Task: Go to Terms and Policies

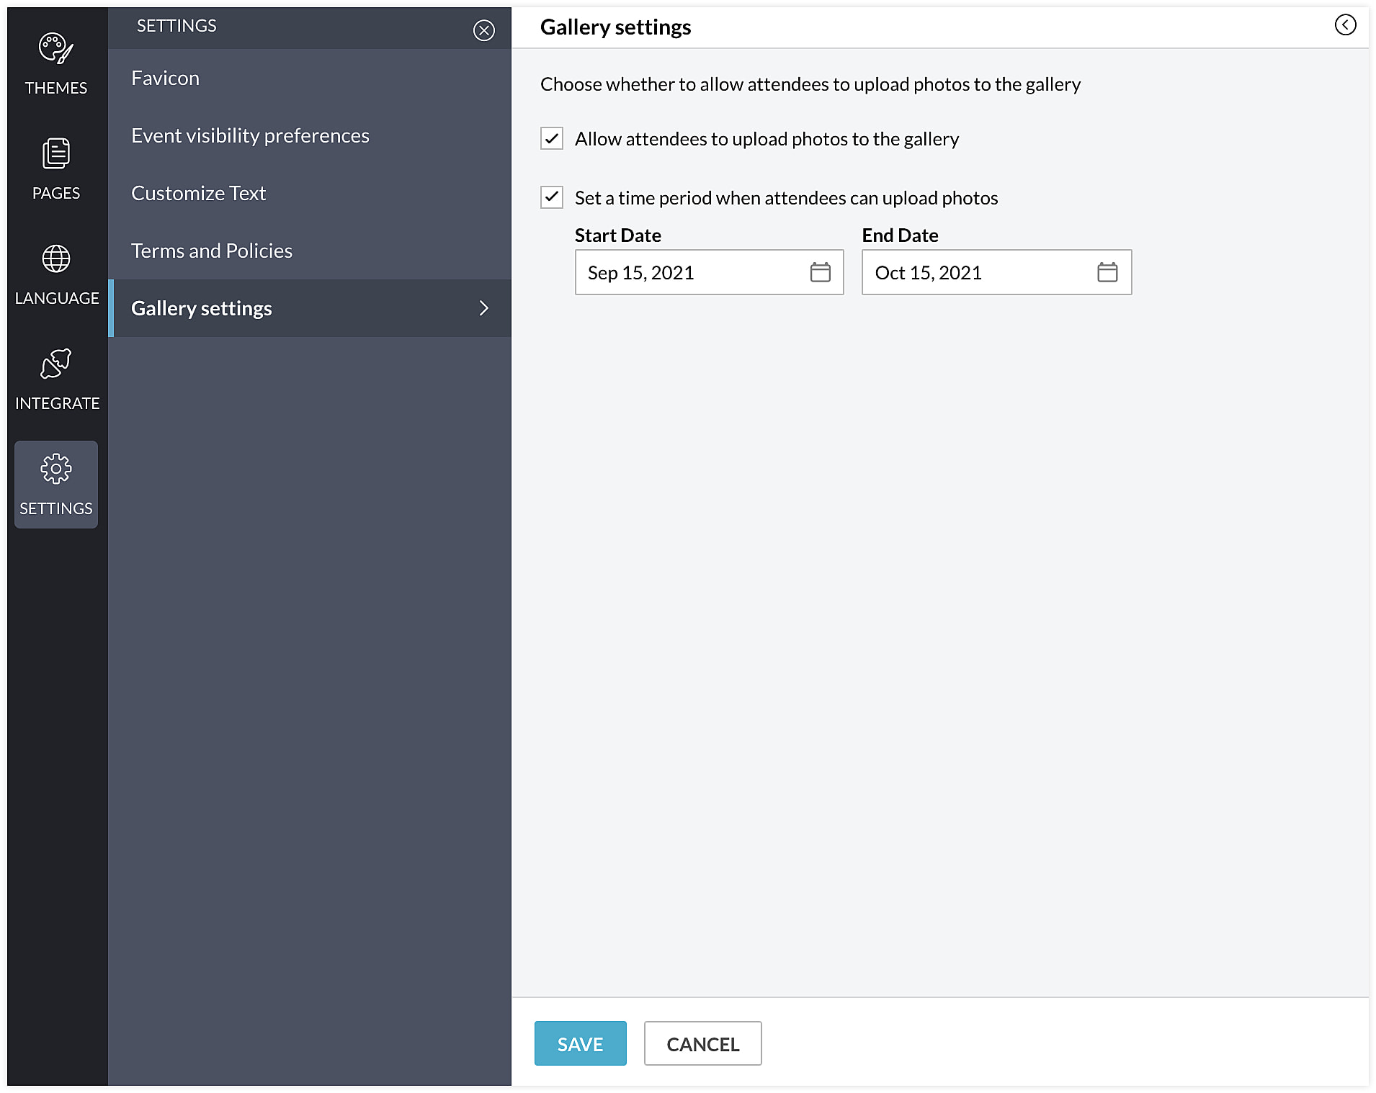Action: click(212, 251)
